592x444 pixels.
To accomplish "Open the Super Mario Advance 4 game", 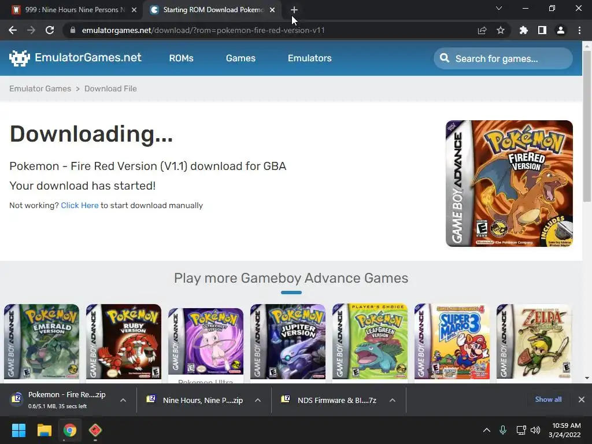I will pyautogui.click(x=452, y=342).
